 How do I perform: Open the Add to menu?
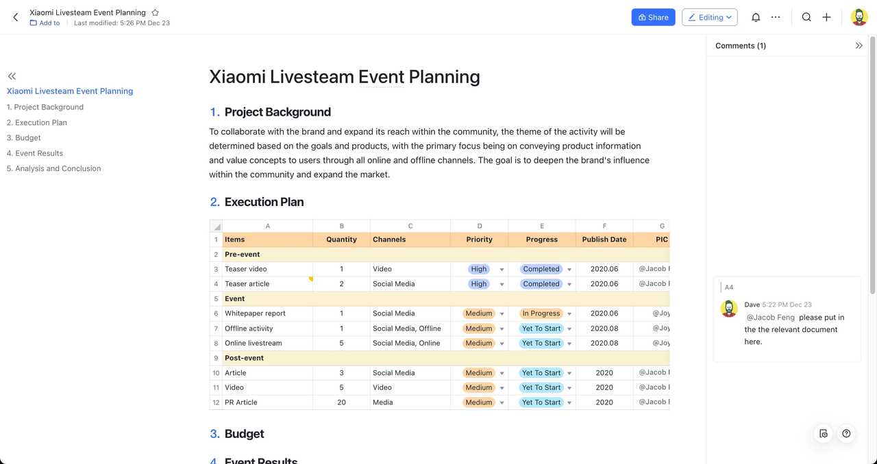[44, 23]
